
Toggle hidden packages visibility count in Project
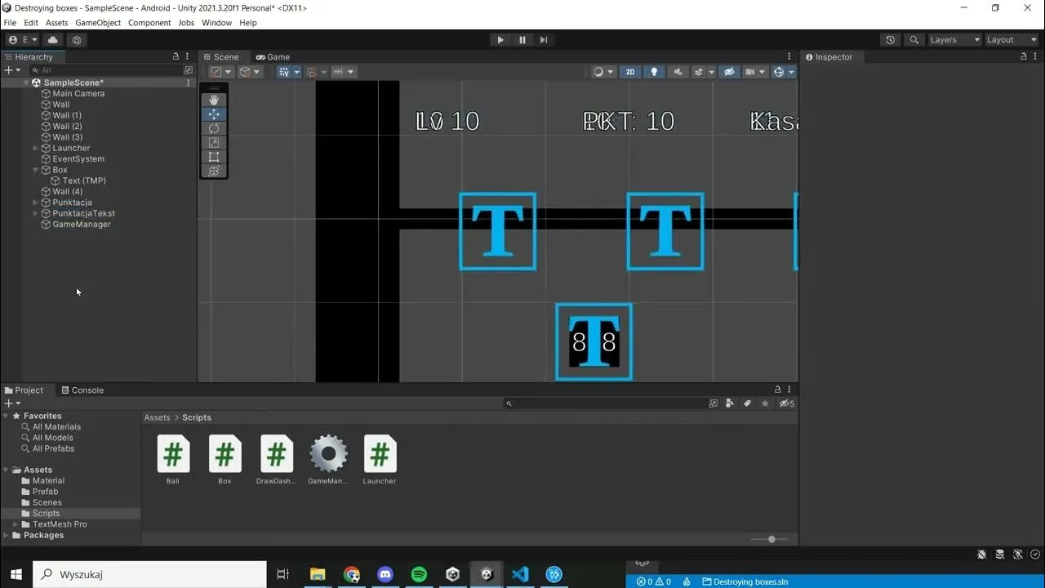[x=786, y=403]
